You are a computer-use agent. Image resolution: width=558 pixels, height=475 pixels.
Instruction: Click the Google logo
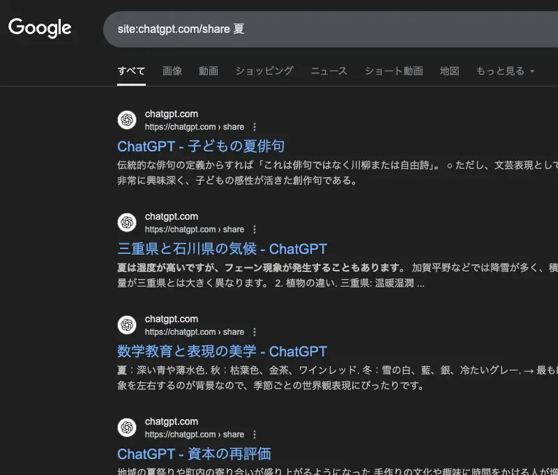[x=40, y=28]
